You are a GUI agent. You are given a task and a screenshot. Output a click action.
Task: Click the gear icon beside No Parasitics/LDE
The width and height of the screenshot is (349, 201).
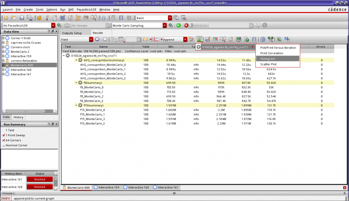tap(59, 25)
